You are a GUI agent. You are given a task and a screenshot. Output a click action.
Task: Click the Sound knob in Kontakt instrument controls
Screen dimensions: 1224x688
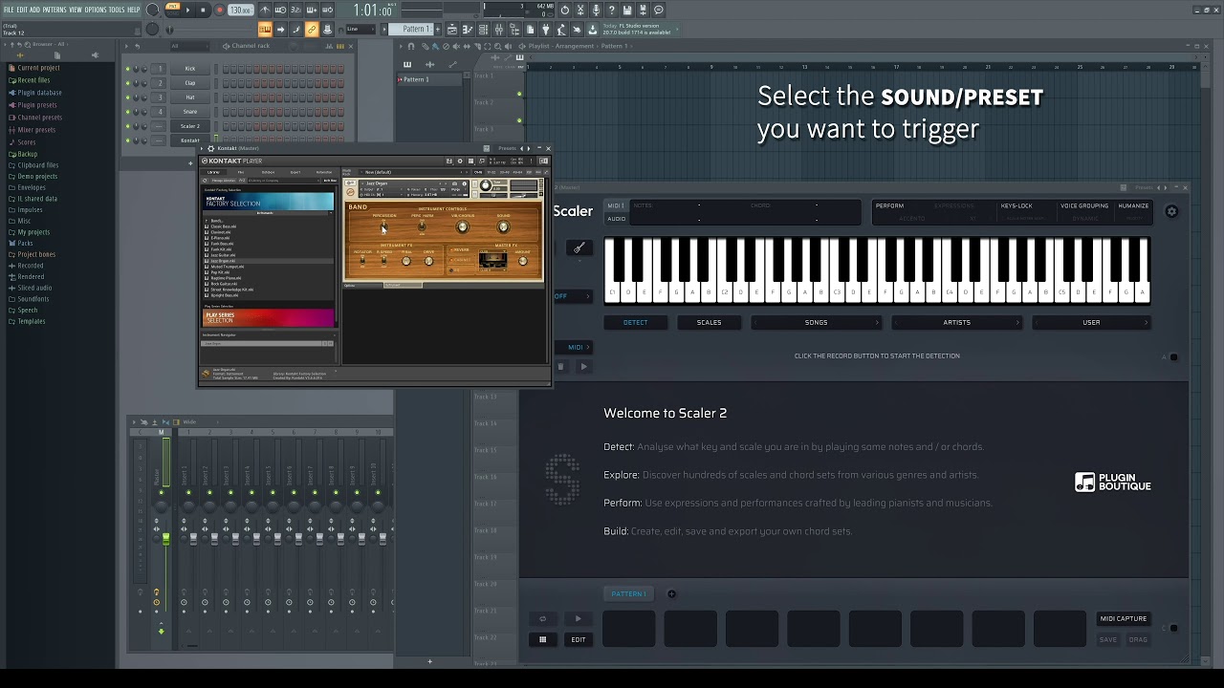503,227
